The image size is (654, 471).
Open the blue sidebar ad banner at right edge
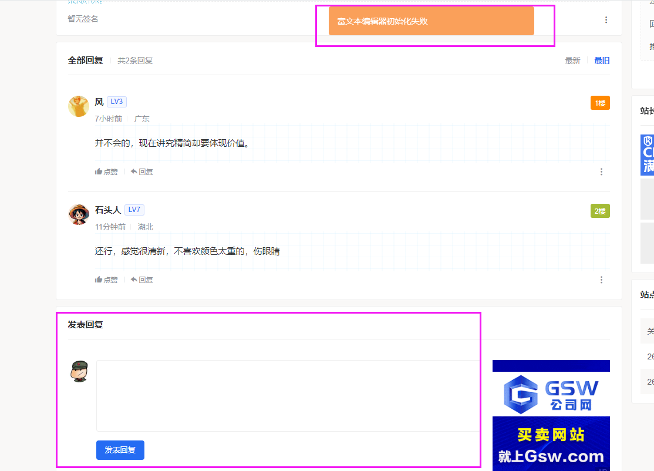[x=648, y=155]
